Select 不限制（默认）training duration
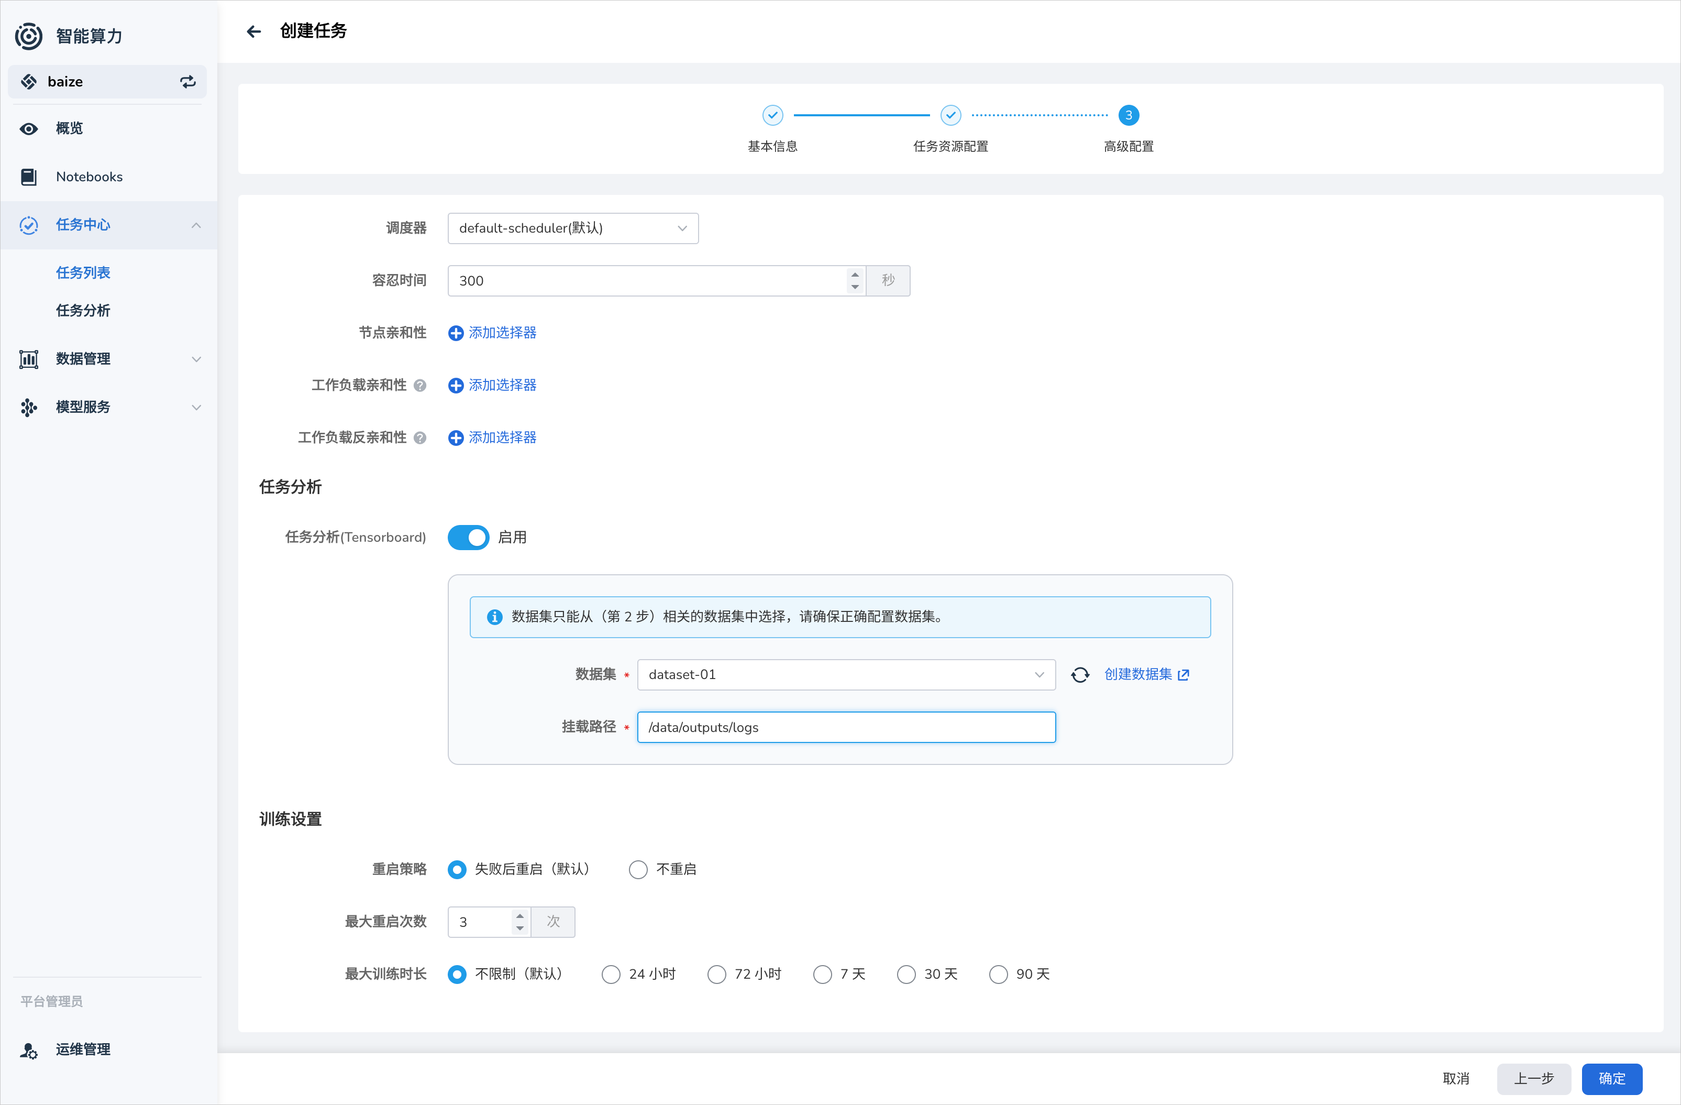 point(457,975)
